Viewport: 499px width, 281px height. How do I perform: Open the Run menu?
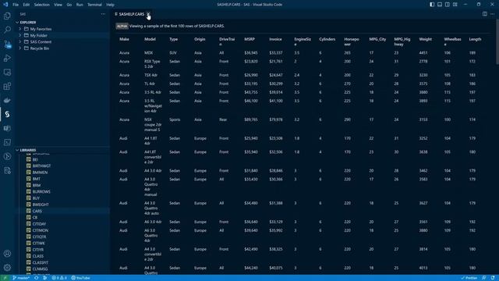click(80, 5)
